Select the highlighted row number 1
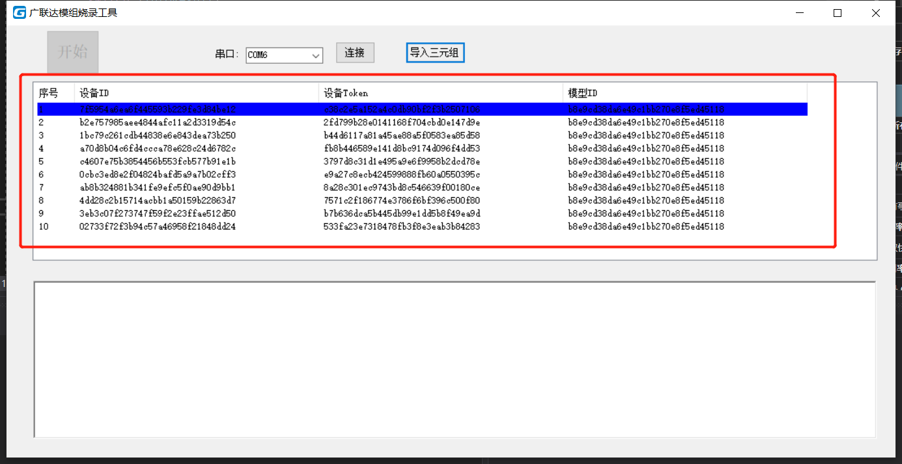This screenshot has height=464, width=902. (157, 110)
